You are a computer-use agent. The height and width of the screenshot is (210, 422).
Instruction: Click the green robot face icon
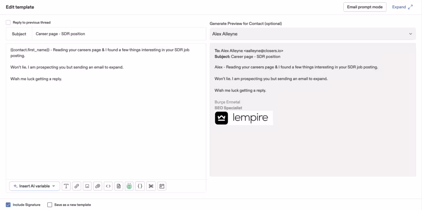pyautogui.click(x=129, y=186)
